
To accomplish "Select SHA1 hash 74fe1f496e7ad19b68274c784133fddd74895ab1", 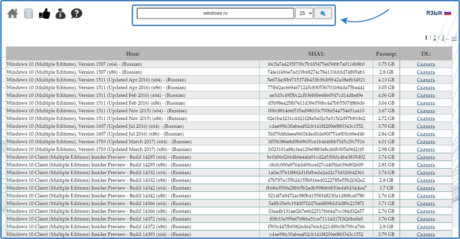I will coord(316,72).
